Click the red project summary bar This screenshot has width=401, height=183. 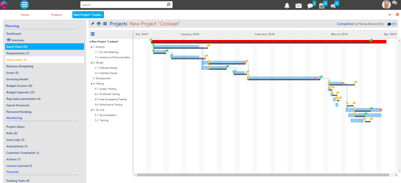(x=267, y=42)
